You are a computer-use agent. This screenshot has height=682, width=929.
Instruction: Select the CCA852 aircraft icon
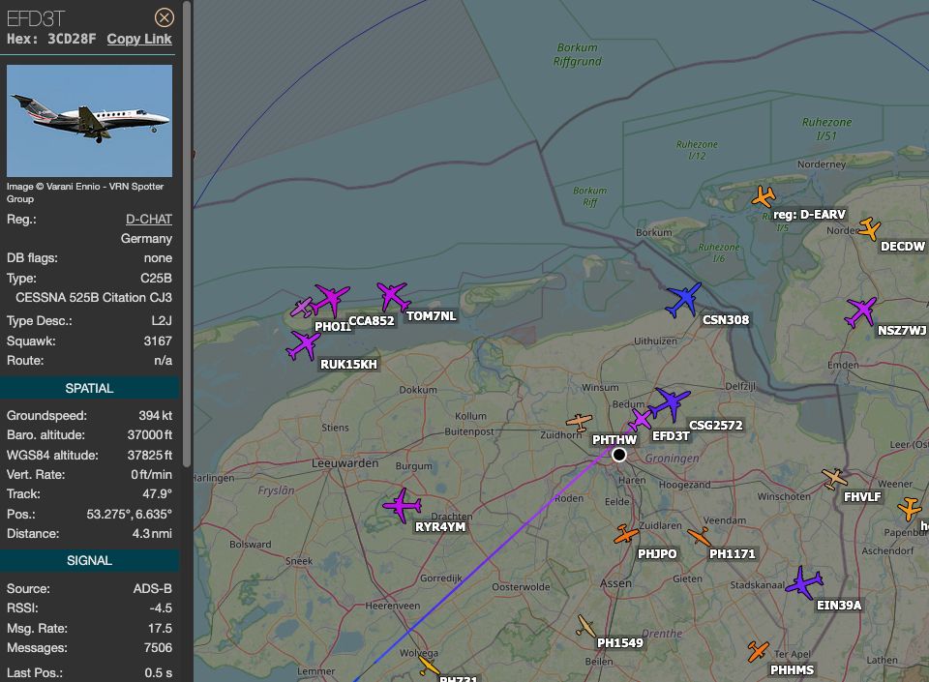click(331, 300)
